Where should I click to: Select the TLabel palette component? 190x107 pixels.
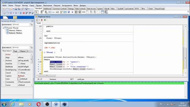pos(54,12)
